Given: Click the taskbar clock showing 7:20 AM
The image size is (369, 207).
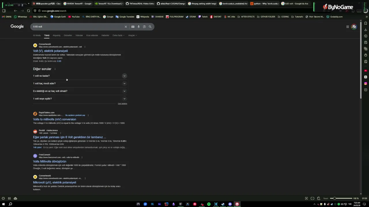Looking at the screenshot, I should pyautogui.click(x=357, y=204).
